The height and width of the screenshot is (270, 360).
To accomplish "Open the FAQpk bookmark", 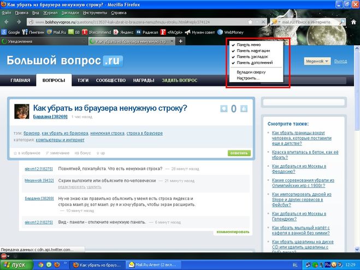I will pos(172,32).
